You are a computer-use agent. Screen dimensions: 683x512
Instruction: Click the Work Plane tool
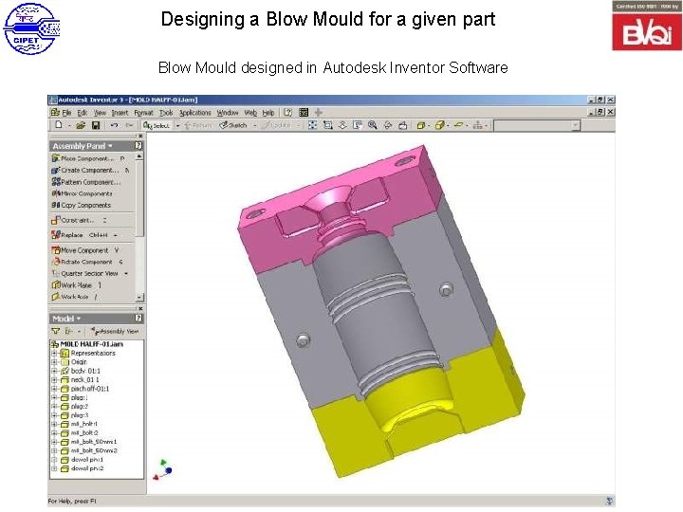point(76,285)
